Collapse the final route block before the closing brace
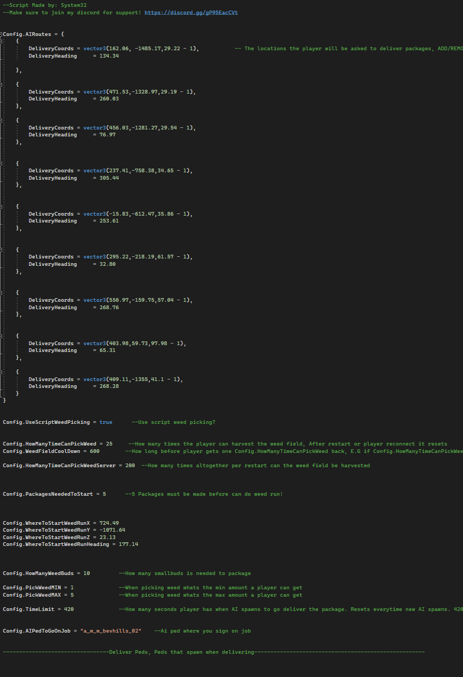This screenshot has width=463, height=677. pyautogui.click(x=2, y=372)
